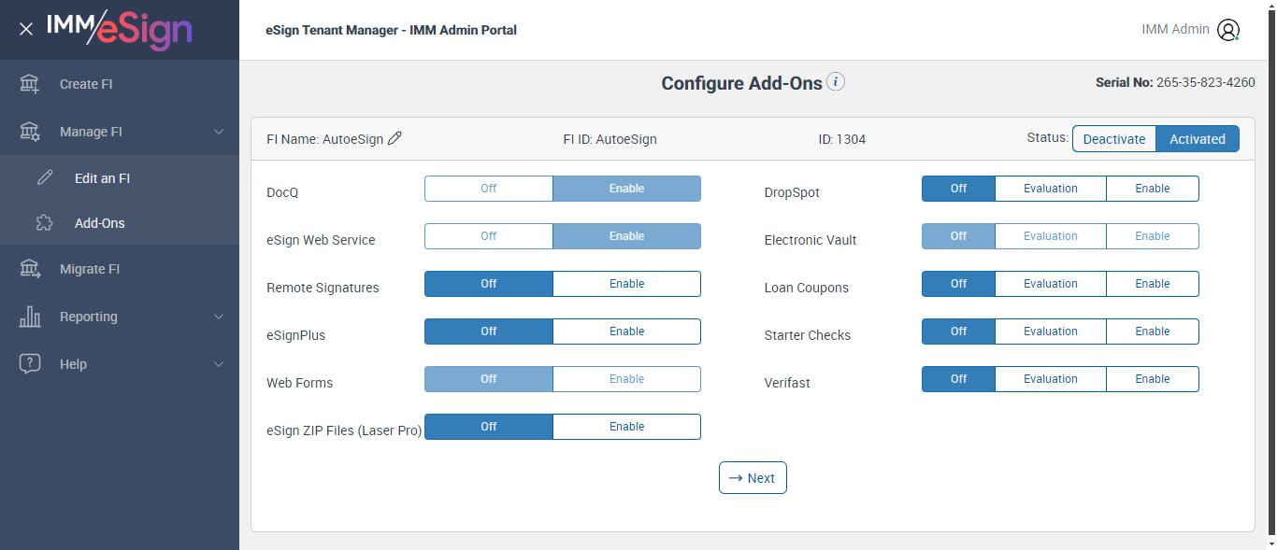Select the Create FI menu item

click(86, 84)
